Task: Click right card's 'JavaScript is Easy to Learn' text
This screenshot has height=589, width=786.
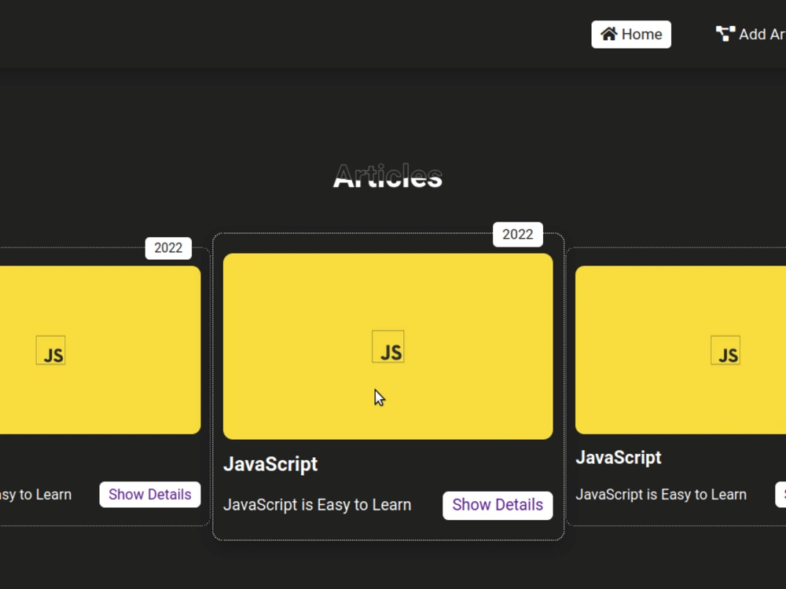Action: pos(661,495)
